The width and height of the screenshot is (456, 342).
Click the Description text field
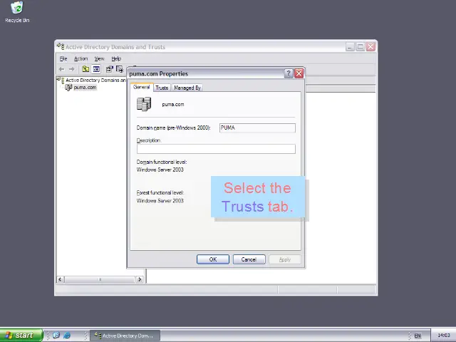coord(216,149)
